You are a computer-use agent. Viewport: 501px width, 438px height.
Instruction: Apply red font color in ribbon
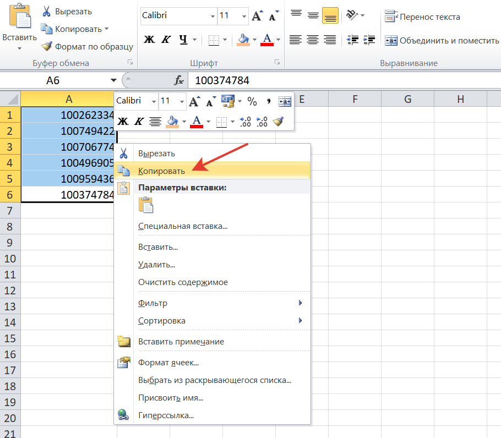coord(267,40)
